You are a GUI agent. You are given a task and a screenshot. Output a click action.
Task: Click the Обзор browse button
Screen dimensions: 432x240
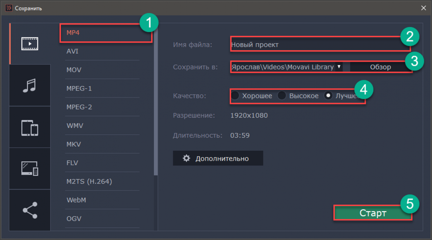click(380, 67)
